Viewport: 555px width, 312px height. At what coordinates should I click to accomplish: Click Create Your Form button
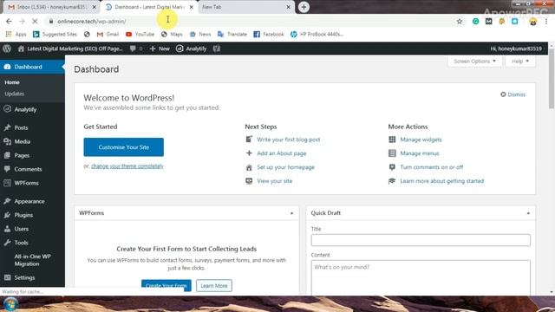click(x=166, y=285)
